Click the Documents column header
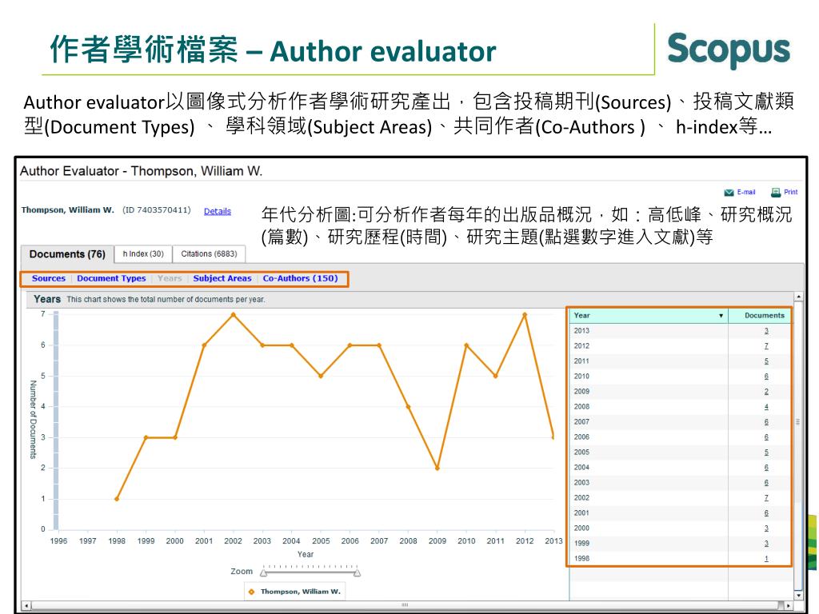The image size is (819, 614). (760, 315)
